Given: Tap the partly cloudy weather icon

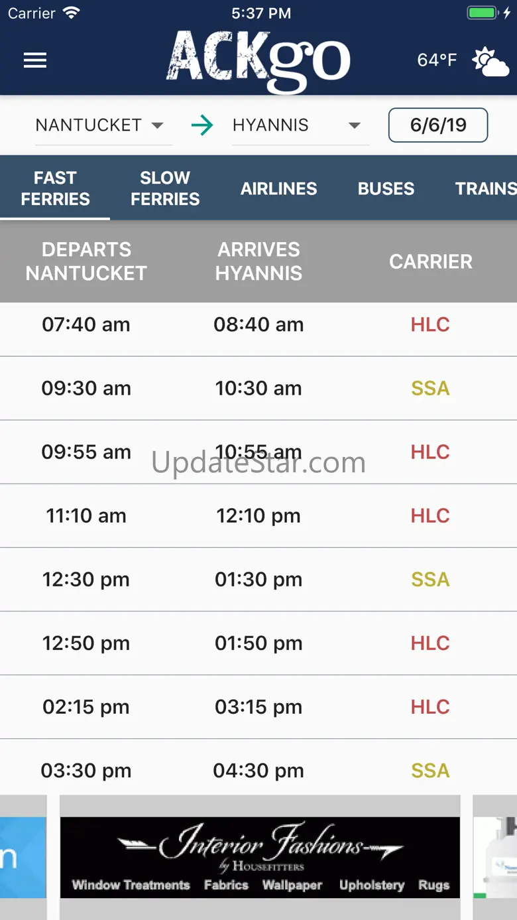Looking at the screenshot, I should (490, 62).
